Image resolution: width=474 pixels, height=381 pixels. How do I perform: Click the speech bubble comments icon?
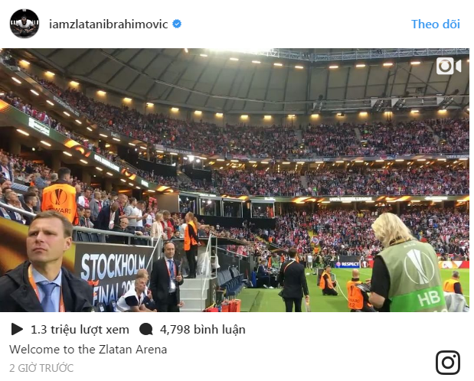146,329
